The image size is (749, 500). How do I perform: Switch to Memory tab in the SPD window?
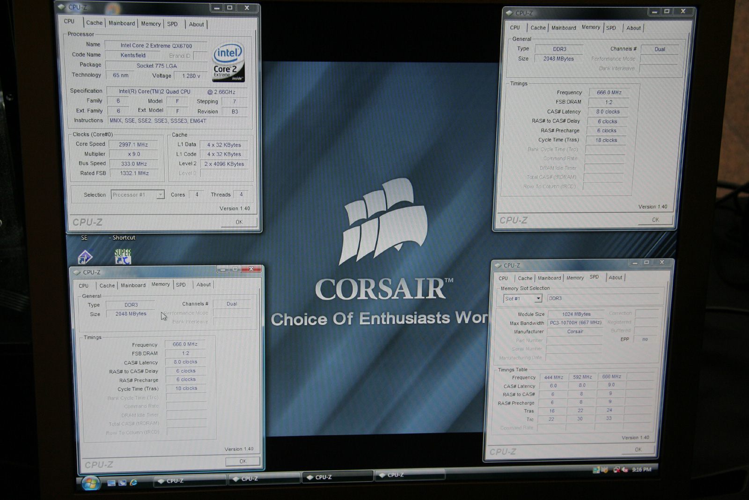coord(575,278)
